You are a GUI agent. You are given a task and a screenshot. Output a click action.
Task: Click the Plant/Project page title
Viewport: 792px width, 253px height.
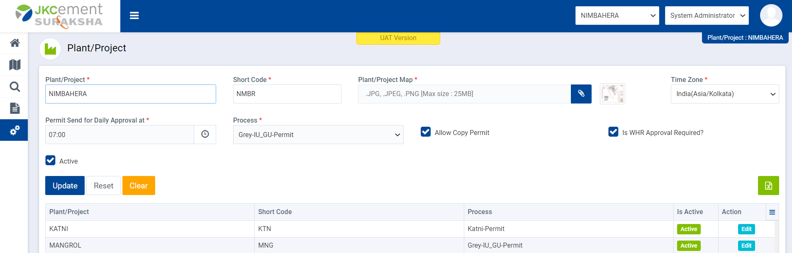point(97,48)
